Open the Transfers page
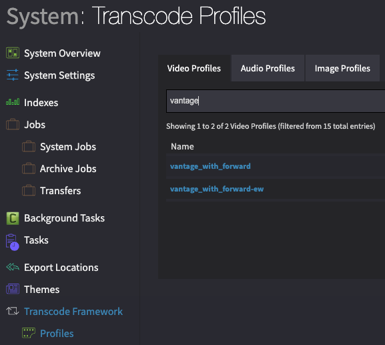385x345 pixels. [61, 191]
